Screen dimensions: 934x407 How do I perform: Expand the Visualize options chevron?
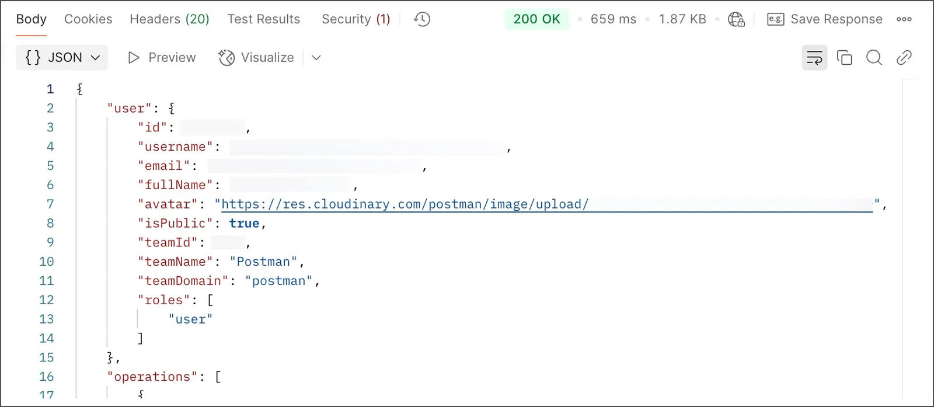click(316, 57)
